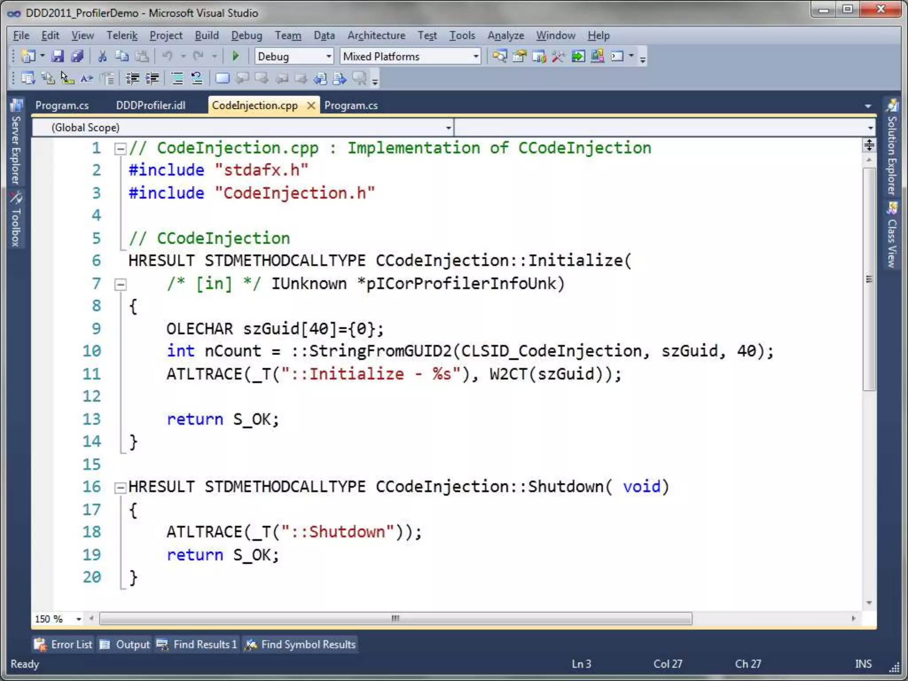Expand the Global Scope dropdown
The height and width of the screenshot is (681, 908).
pyautogui.click(x=448, y=128)
